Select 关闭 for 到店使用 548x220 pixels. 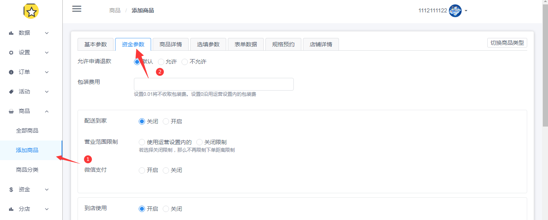tap(166, 209)
